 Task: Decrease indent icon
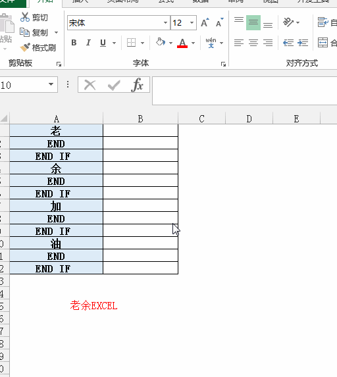288,43
